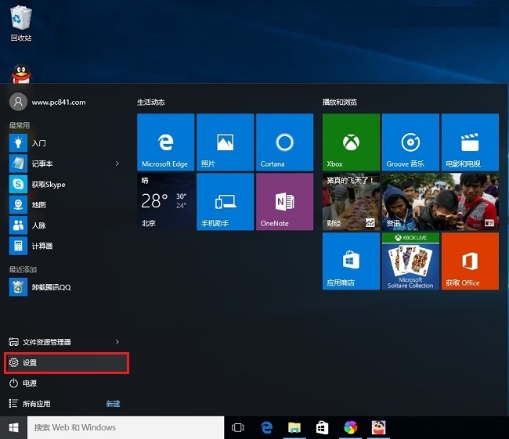Screen dimensions: 509x439
Task: Launch the 计算器 calculator app
Action: [65, 246]
